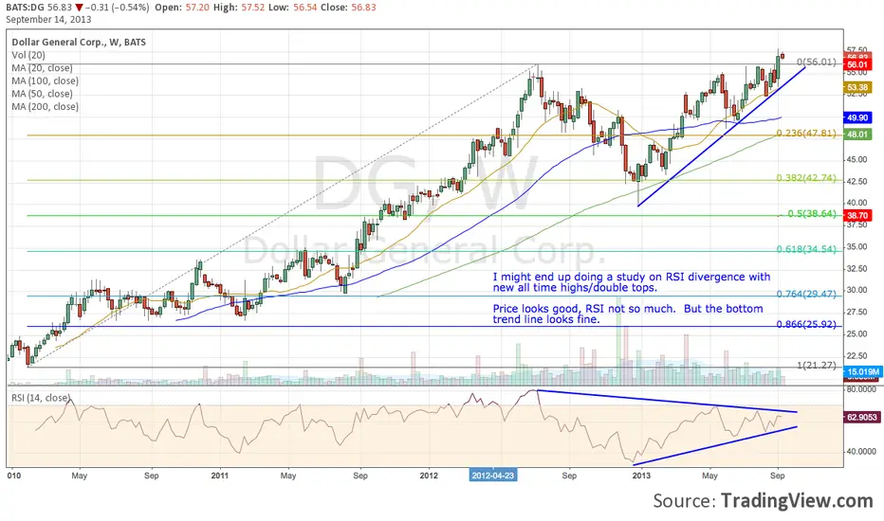The image size is (884, 521).
Task: Click the RSI (14, close) pane label
Action: 41,398
